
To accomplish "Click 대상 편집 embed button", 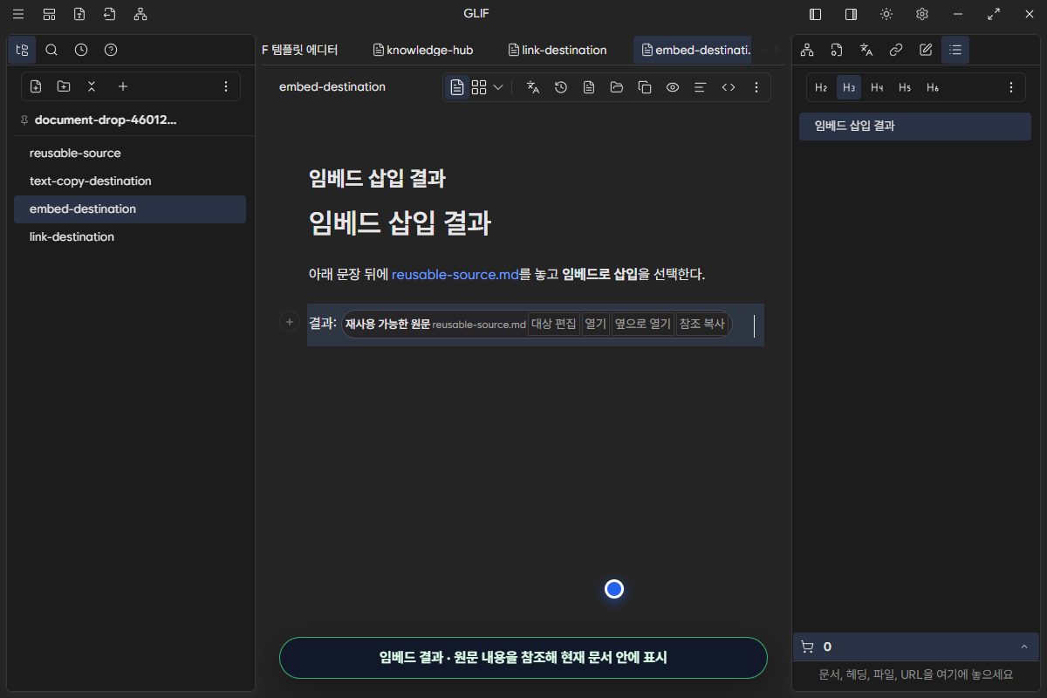I will click(x=554, y=324).
